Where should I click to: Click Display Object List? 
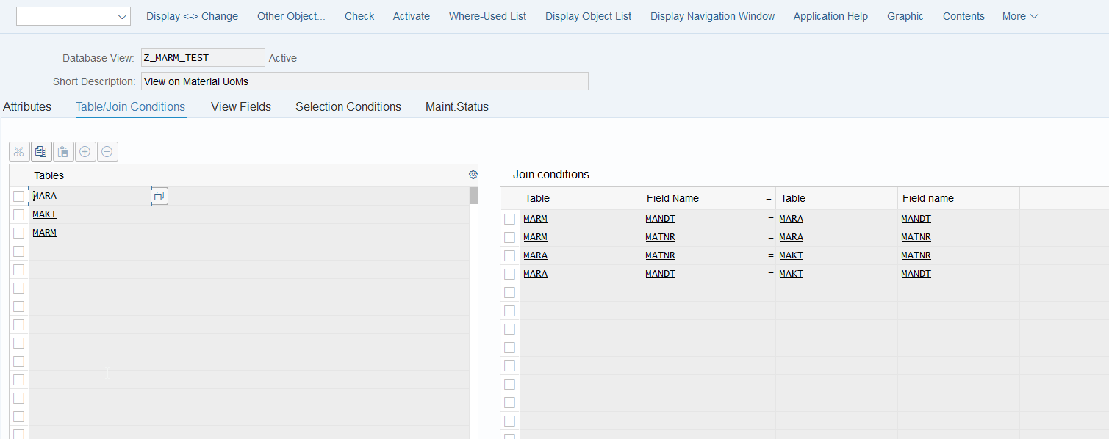(588, 16)
